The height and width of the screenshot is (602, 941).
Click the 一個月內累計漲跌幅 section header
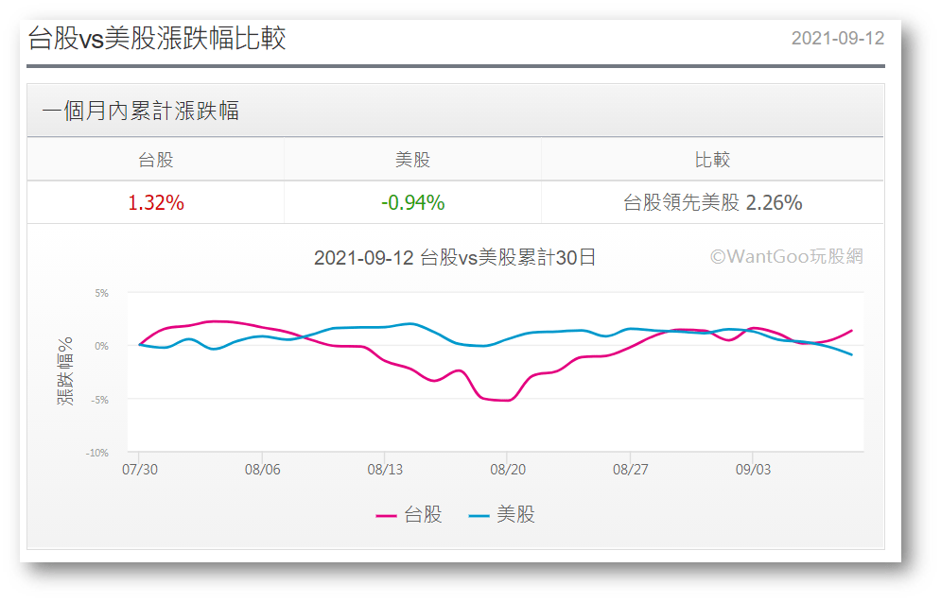[x=141, y=111]
